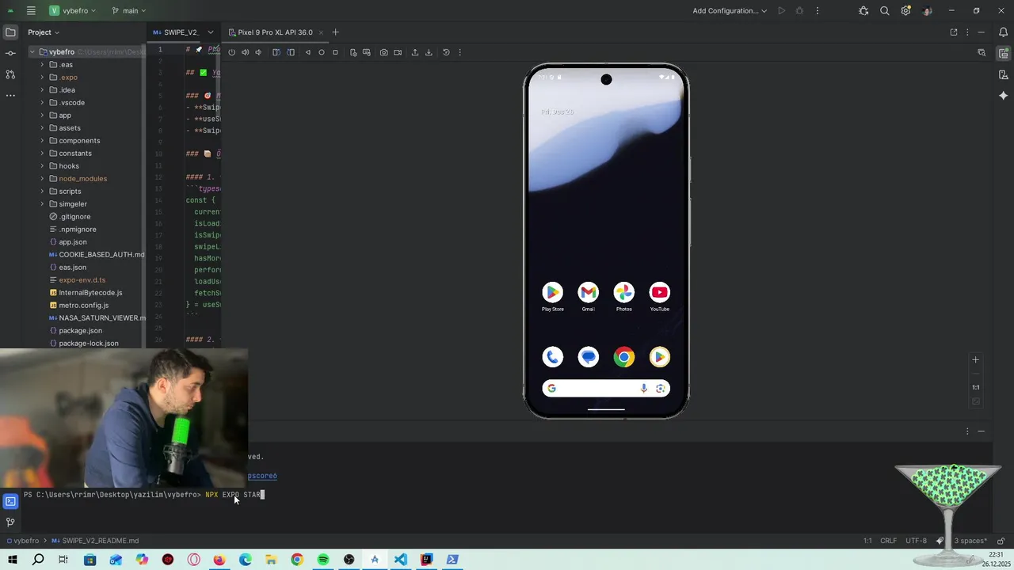Viewport: 1014px width, 570px height.
Task: Select package.json in project tree
Action: click(80, 331)
